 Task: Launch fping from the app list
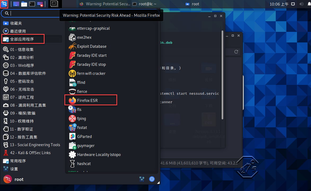pyautogui.click(x=112, y=119)
